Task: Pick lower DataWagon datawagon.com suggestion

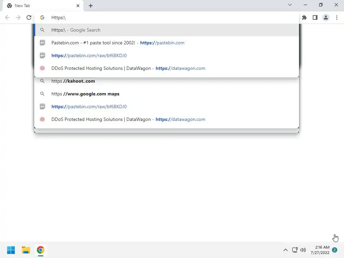Action: click(x=167, y=119)
